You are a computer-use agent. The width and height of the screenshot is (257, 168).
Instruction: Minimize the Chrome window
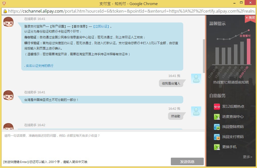pos(234,3)
